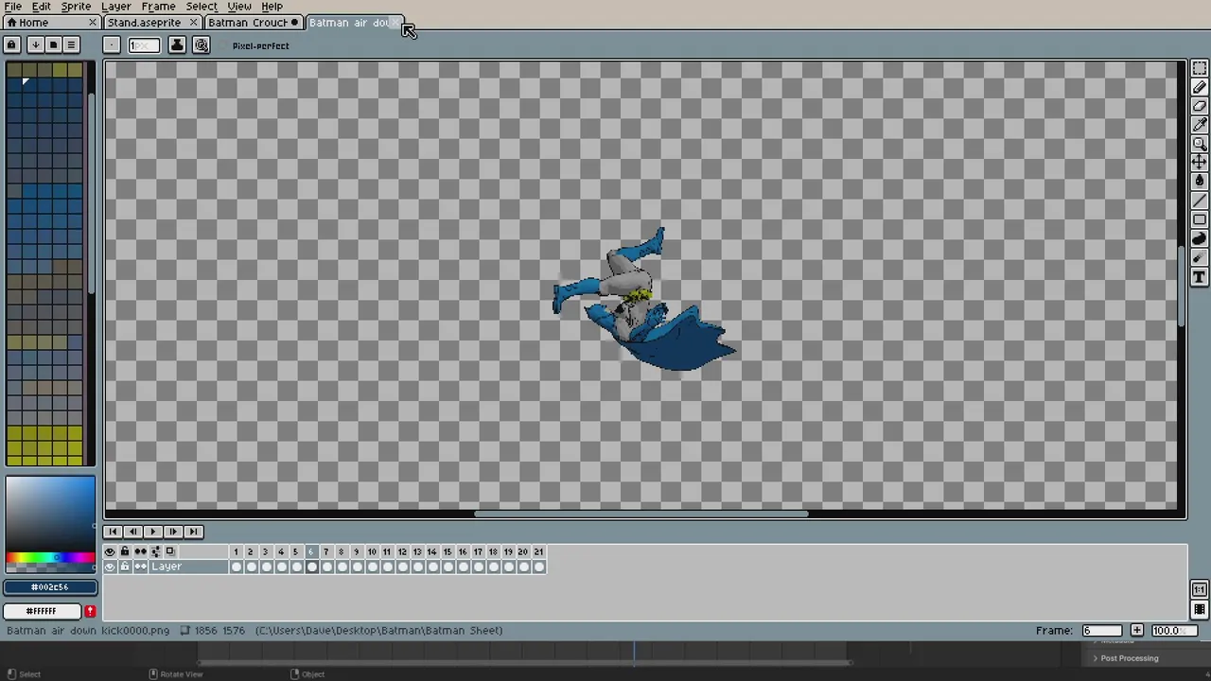This screenshot has height=681, width=1211.
Task: Toggle all layers lock in timeline header
Action: [x=125, y=551]
